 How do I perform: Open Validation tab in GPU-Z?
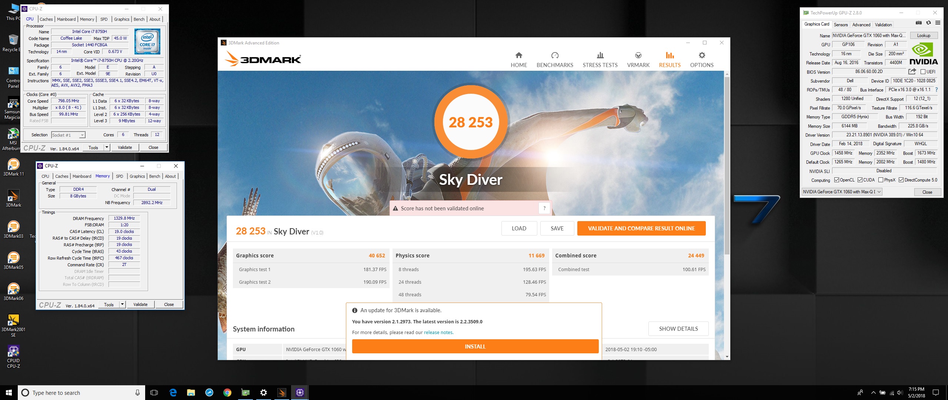pyautogui.click(x=883, y=25)
